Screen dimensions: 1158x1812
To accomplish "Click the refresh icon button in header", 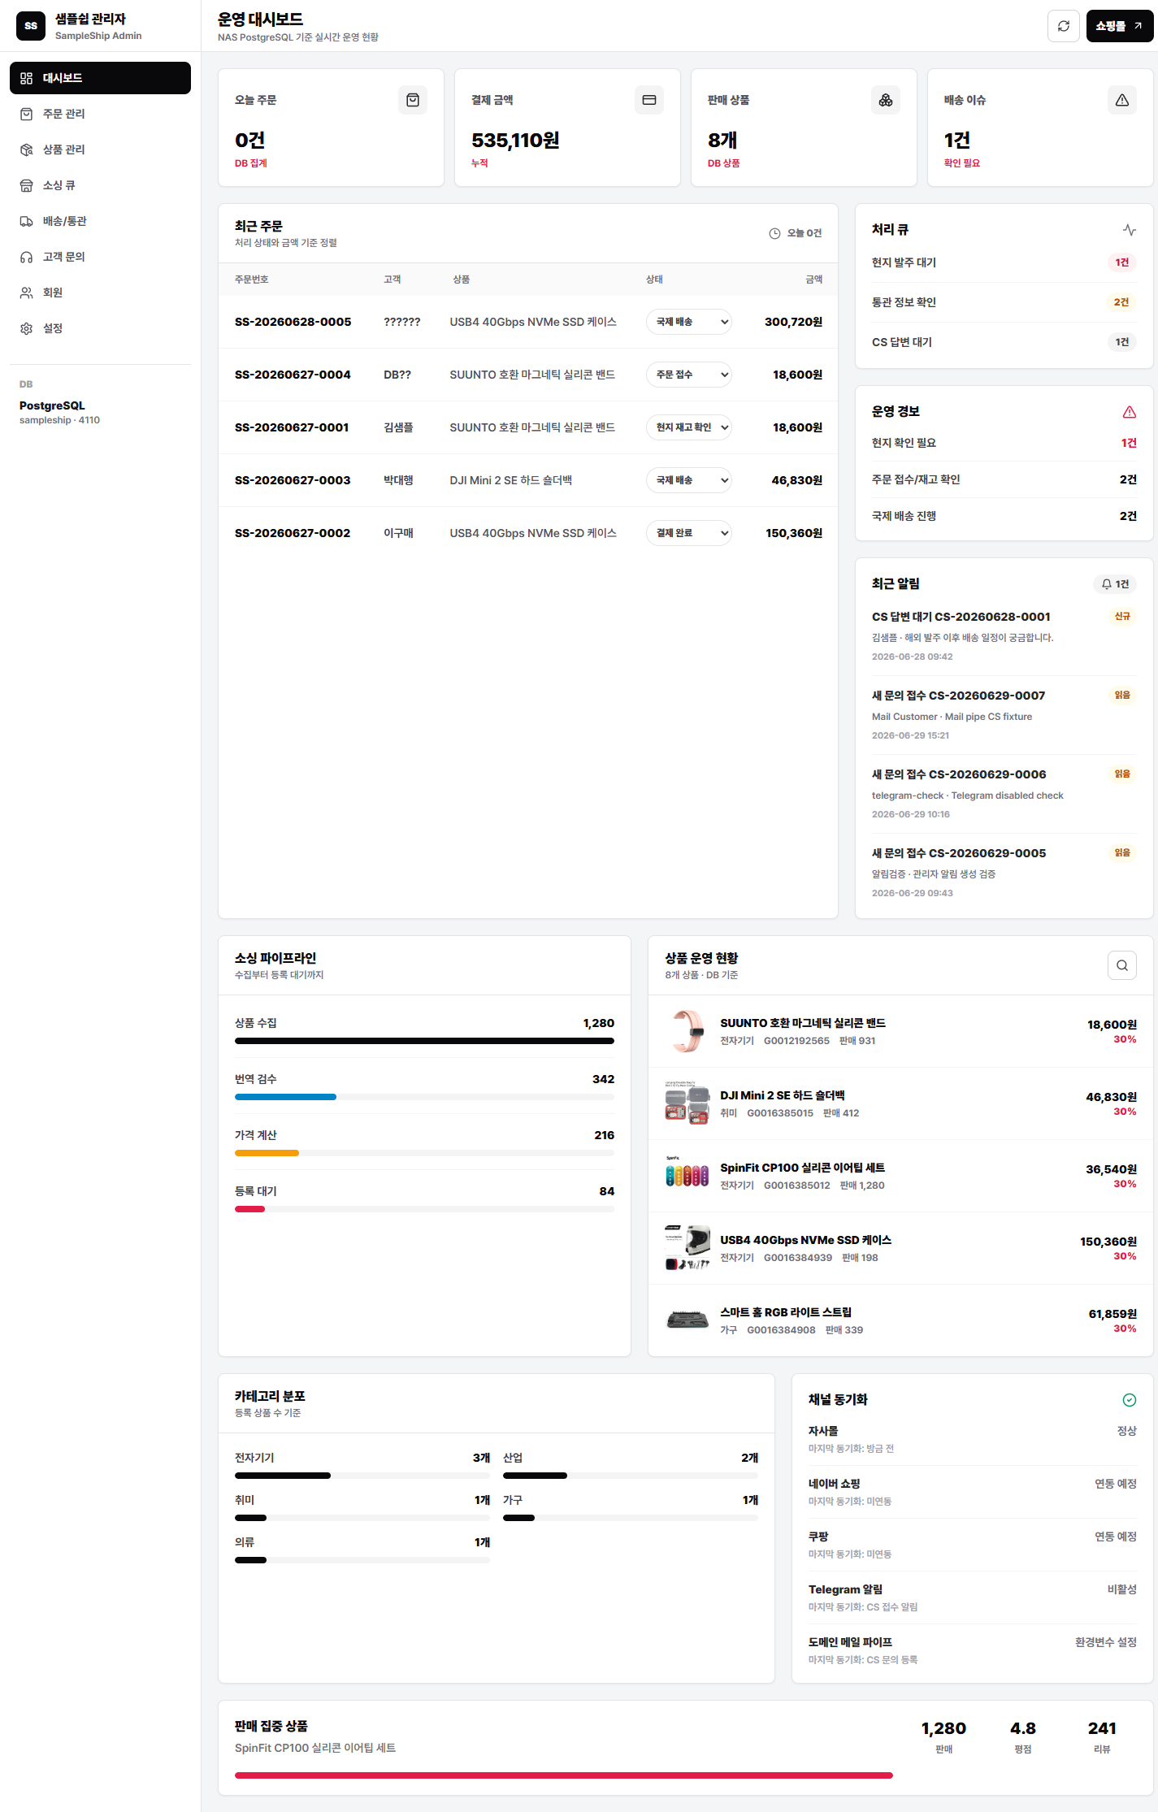I will [1063, 26].
